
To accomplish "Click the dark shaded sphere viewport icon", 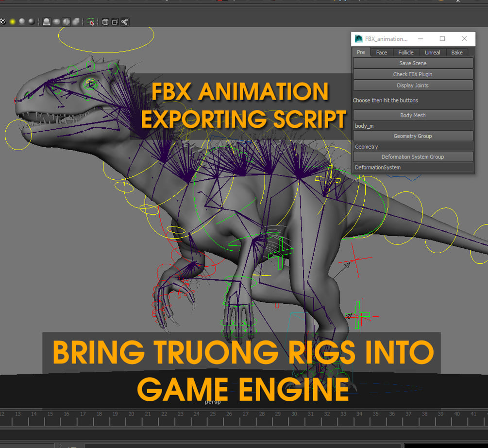I will click(32, 22).
